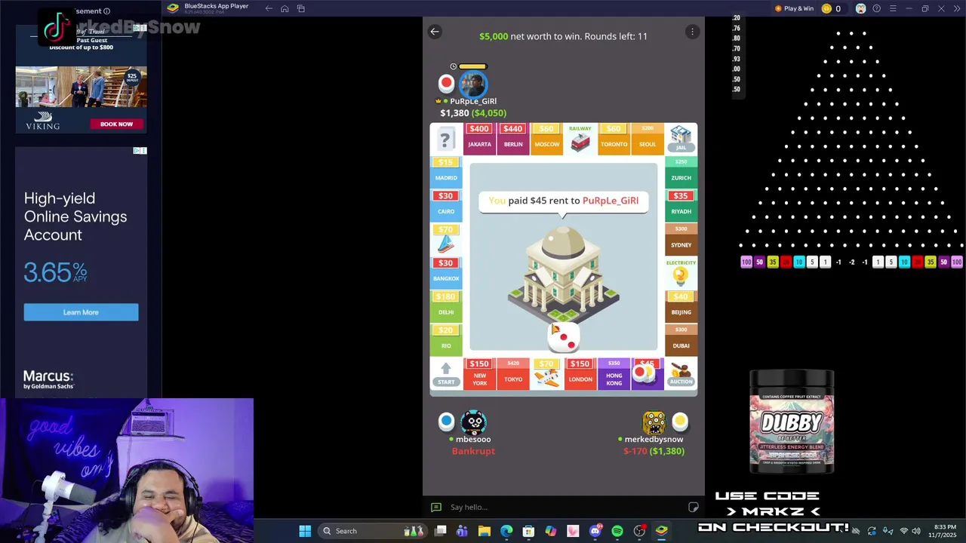Open BlueStacks help question mark
This screenshot has width=966, height=543.
tap(876, 8)
